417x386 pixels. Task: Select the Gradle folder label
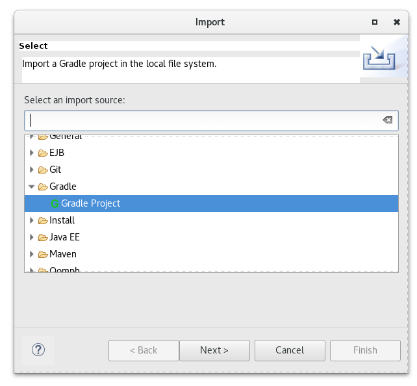pos(63,187)
